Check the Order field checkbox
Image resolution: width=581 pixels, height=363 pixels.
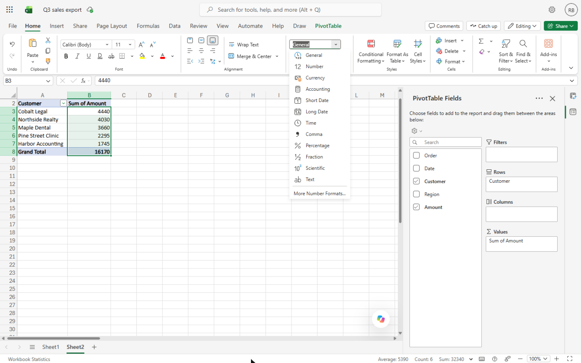pyautogui.click(x=416, y=156)
